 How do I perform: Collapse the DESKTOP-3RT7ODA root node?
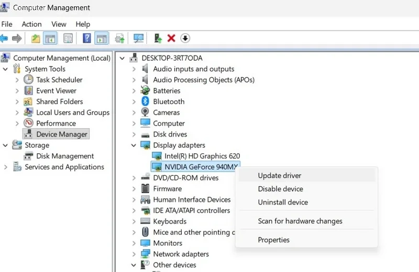click(x=122, y=58)
